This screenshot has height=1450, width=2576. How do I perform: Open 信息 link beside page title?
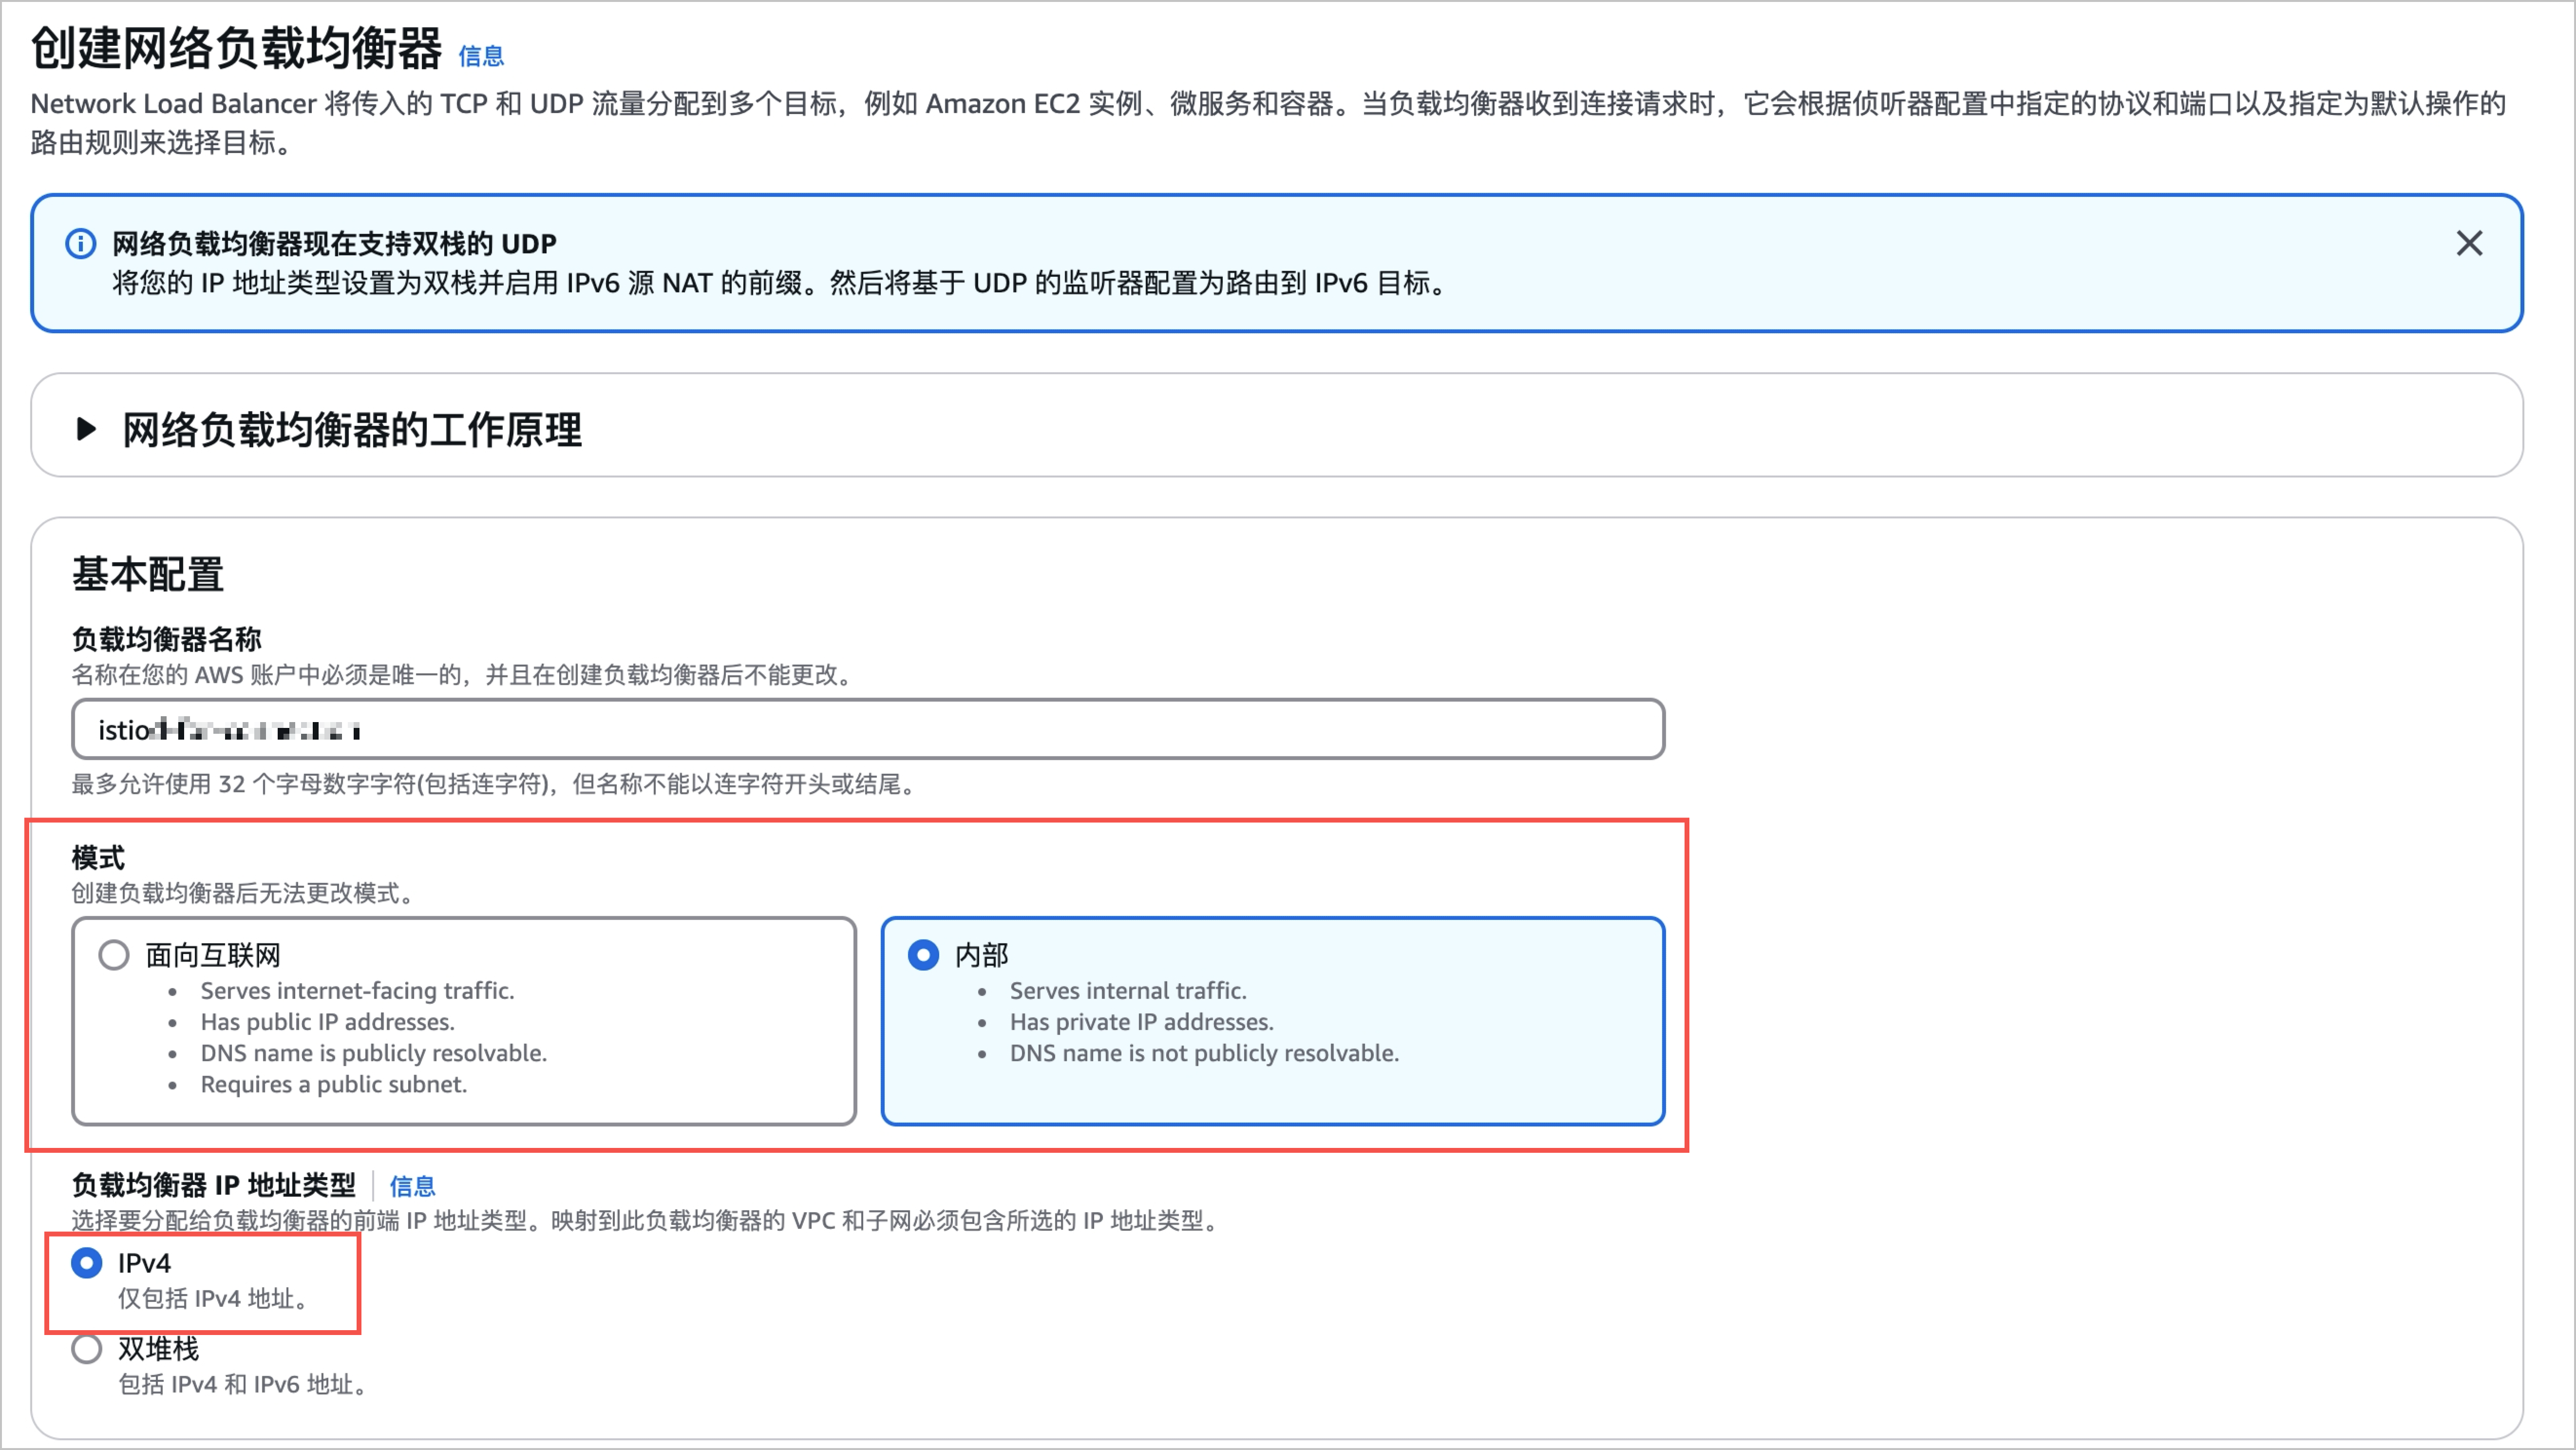pyautogui.click(x=481, y=56)
